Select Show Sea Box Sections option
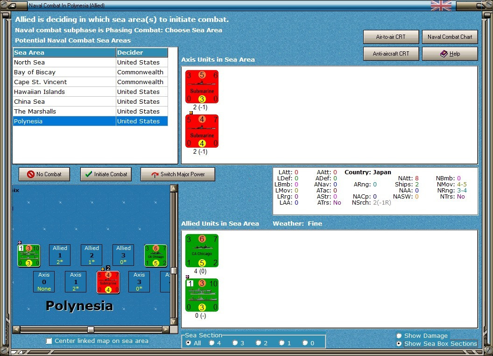 399,344
